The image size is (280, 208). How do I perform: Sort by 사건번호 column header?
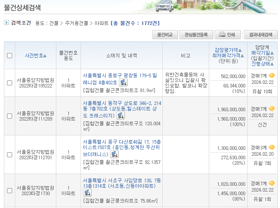point(36,55)
